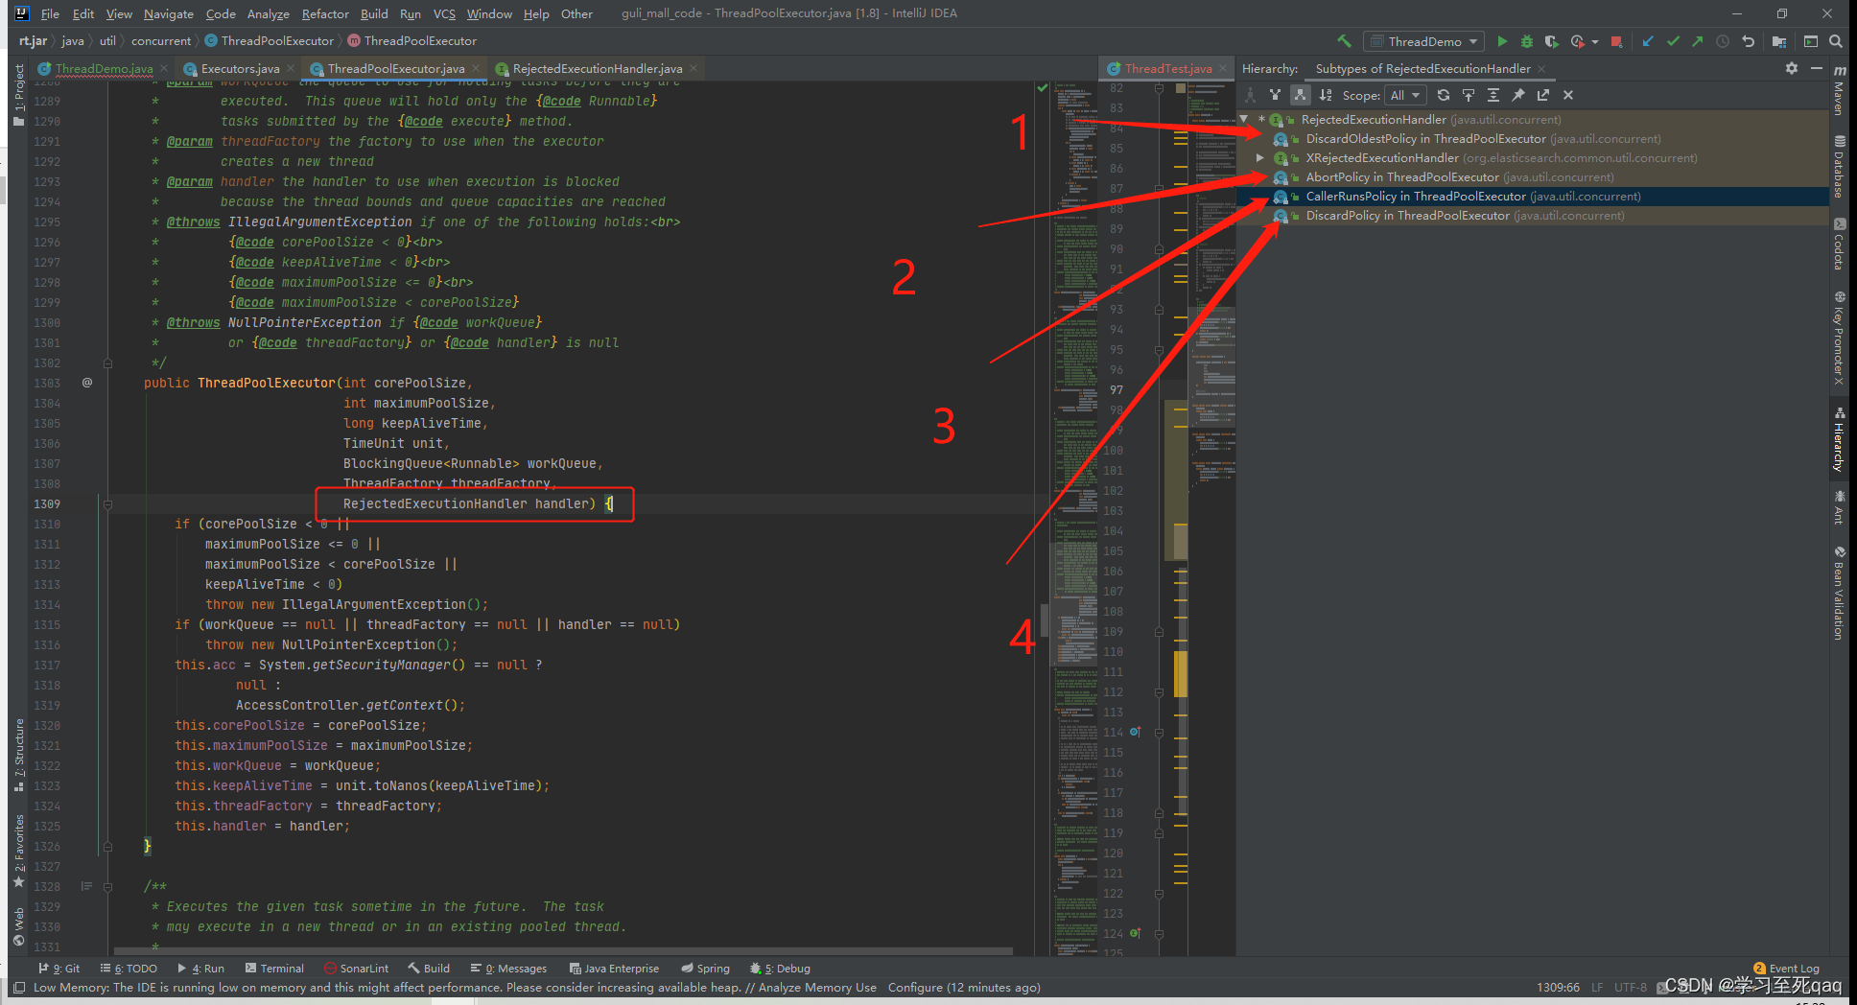This screenshot has height=1005, width=1857.
Task: Select DiscardOldestPolicy in ThreadPoolExecutor row
Action: click(x=1531, y=139)
